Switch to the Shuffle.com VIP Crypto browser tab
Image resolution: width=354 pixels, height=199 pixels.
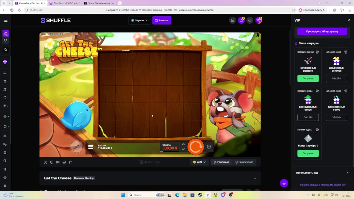tap(64, 3)
